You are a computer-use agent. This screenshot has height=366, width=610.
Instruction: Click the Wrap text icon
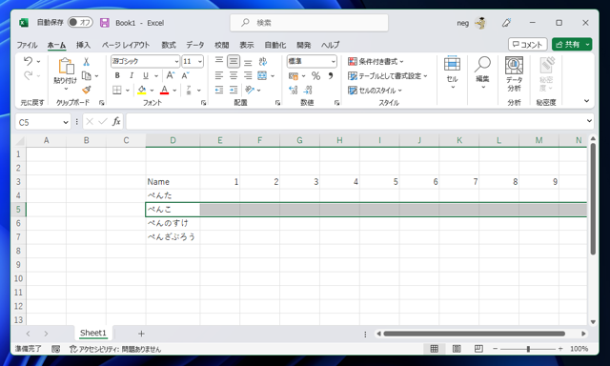pos(263,61)
